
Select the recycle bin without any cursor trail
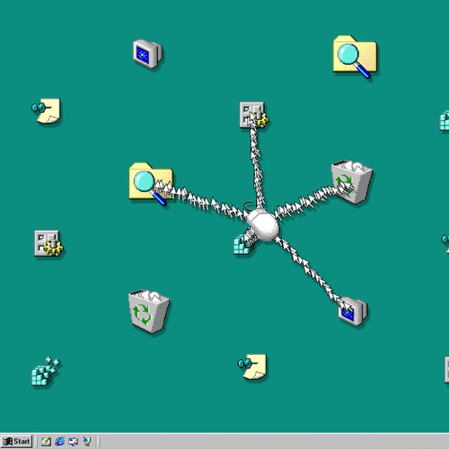click(149, 312)
